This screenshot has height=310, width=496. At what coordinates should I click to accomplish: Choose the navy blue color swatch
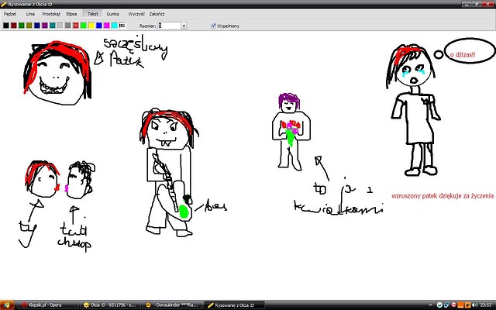[37, 26]
